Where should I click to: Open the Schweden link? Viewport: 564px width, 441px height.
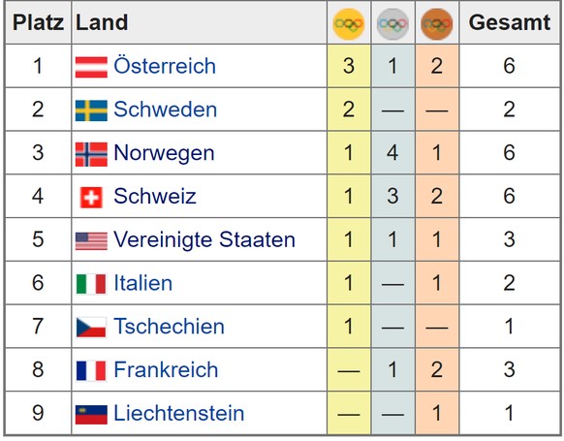(x=166, y=110)
